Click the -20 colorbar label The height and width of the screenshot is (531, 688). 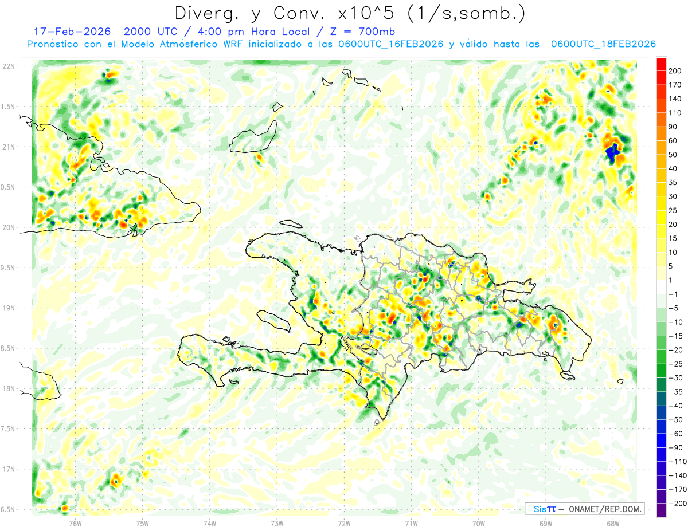click(x=675, y=350)
